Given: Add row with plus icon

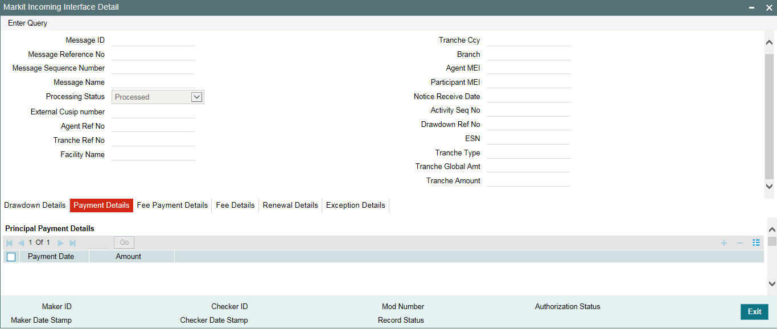Looking at the screenshot, I should coord(724,243).
